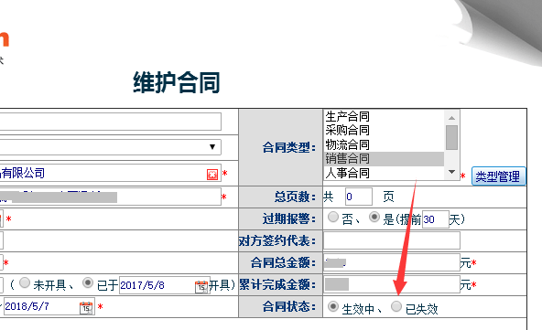Expand the dropdown arrow under top text field
This screenshot has height=330, width=542.
pyautogui.click(x=212, y=146)
